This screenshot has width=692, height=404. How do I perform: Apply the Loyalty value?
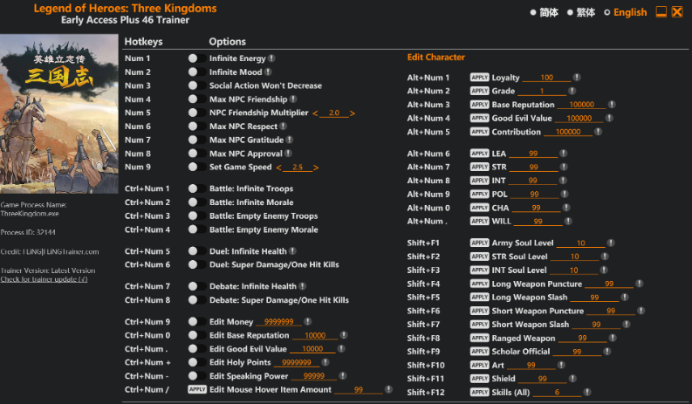pyautogui.click(x=479, y=78)
